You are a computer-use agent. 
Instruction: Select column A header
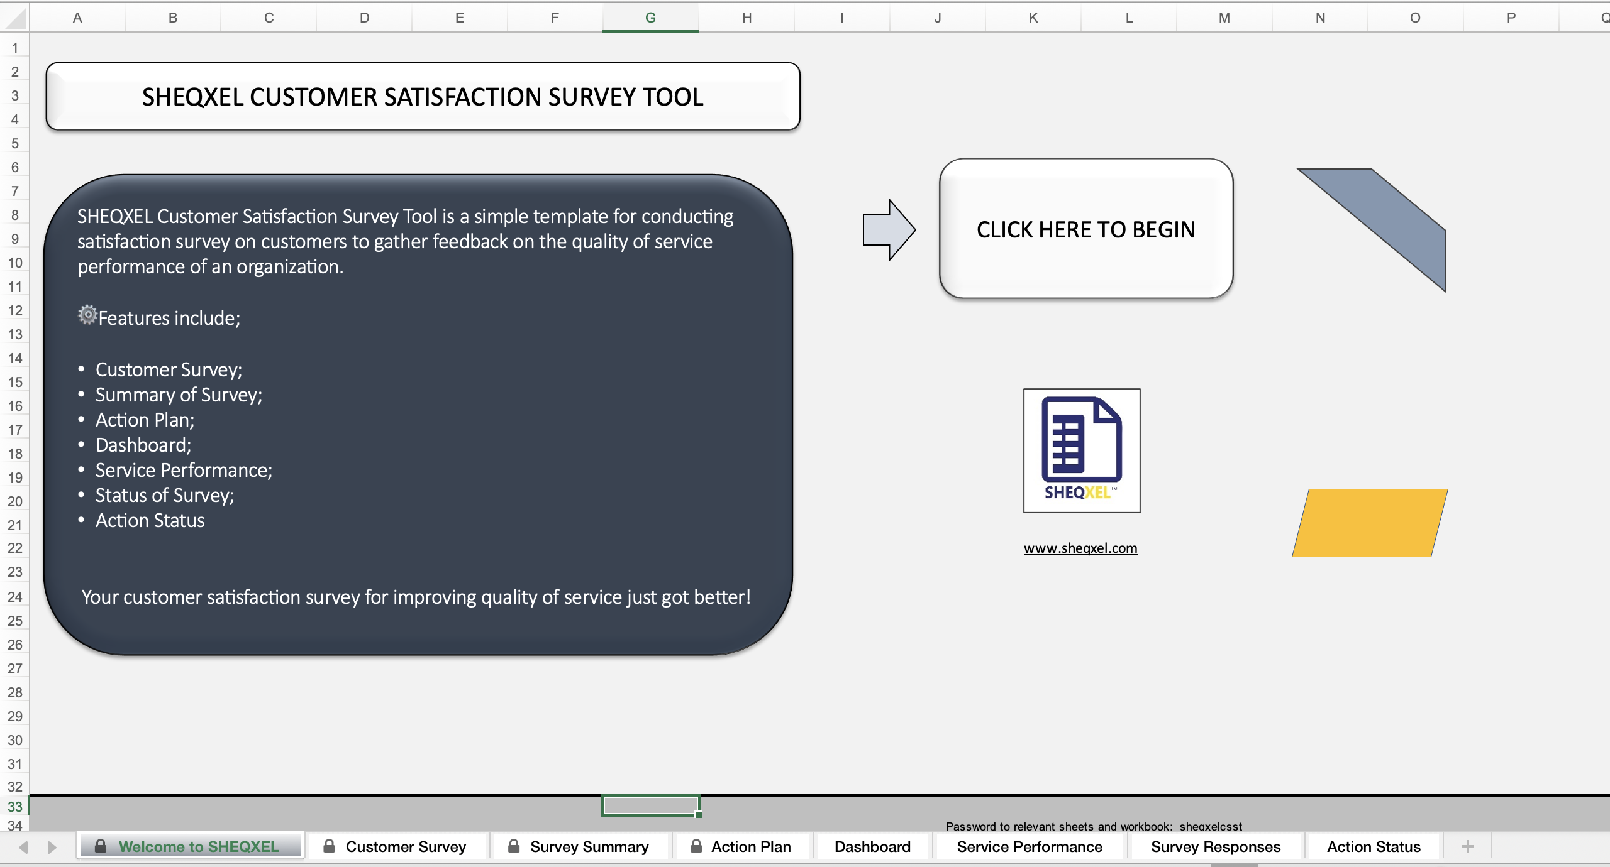[77, 18]
